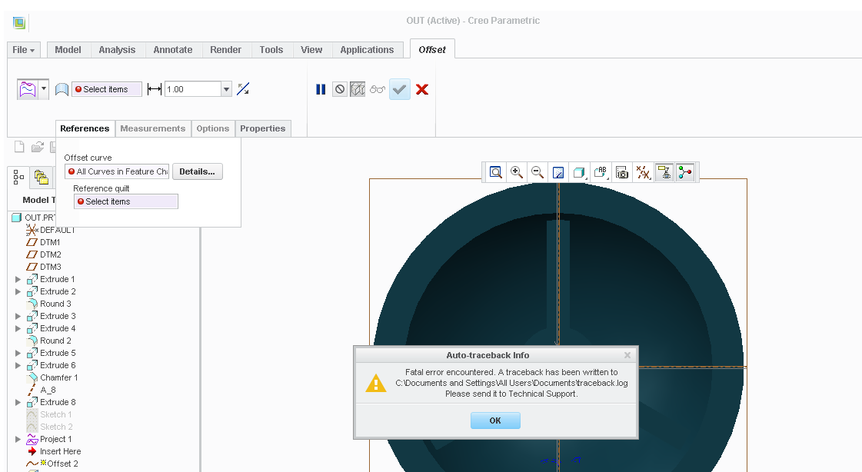Click the Reference quilt Select items field
Image resolution: width=862 pixels, height=472 pixels.
pos(126,201)
